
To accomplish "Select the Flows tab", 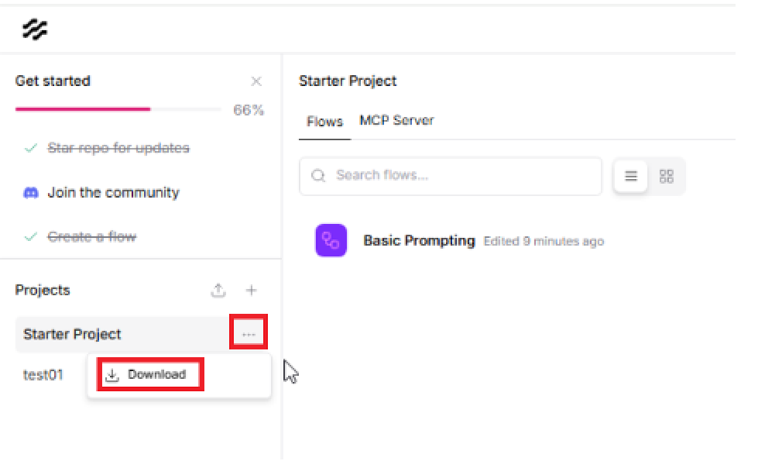I will pos(324,122).
